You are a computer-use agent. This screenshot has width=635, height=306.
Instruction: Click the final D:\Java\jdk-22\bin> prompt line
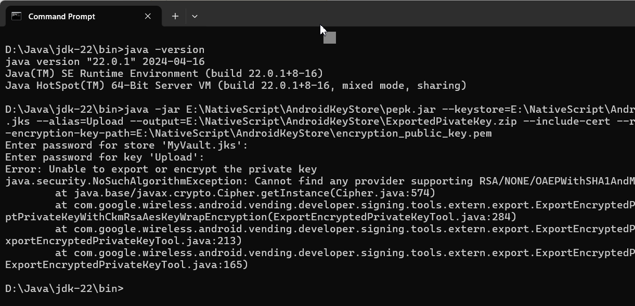64,288
